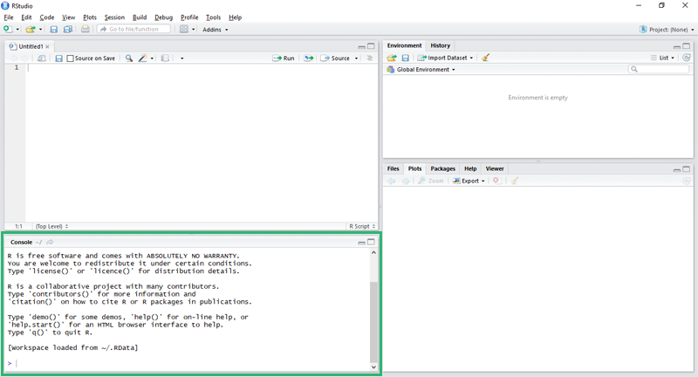Click the console scrollbar down arrow

pyautogui.click(x=373, y=367)
